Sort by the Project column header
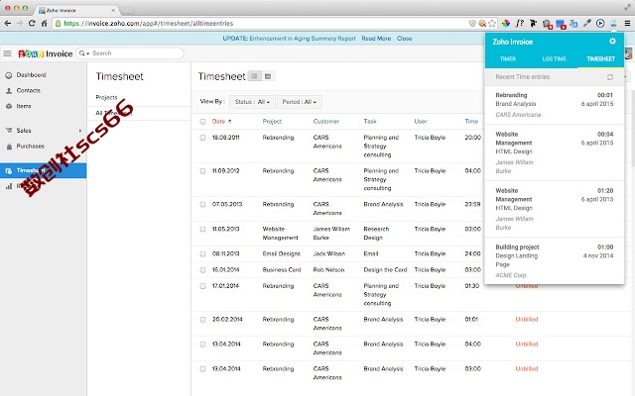This screenshot has height=396, width=635. tap(272, 121)
